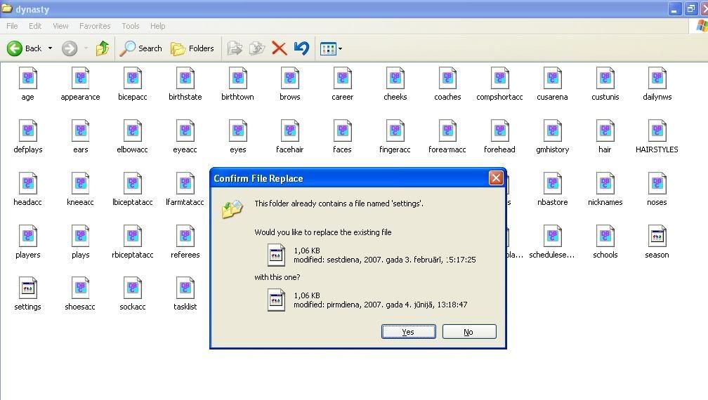Decline replacement with the No button

click(x=469, y=331)
